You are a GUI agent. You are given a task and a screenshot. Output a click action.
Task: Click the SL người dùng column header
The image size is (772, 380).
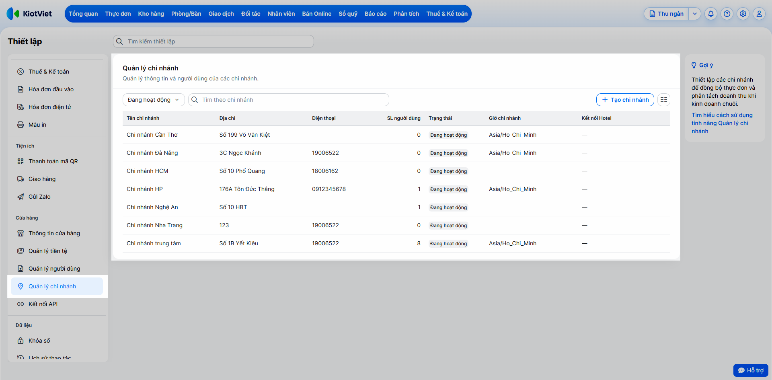point(404,118)
